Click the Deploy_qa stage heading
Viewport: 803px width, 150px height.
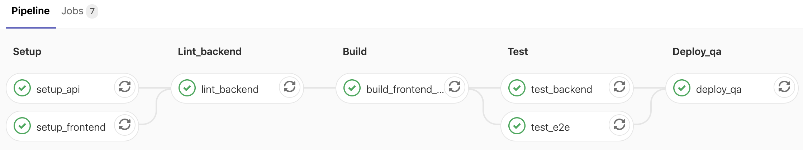click(x=697, y=51)
